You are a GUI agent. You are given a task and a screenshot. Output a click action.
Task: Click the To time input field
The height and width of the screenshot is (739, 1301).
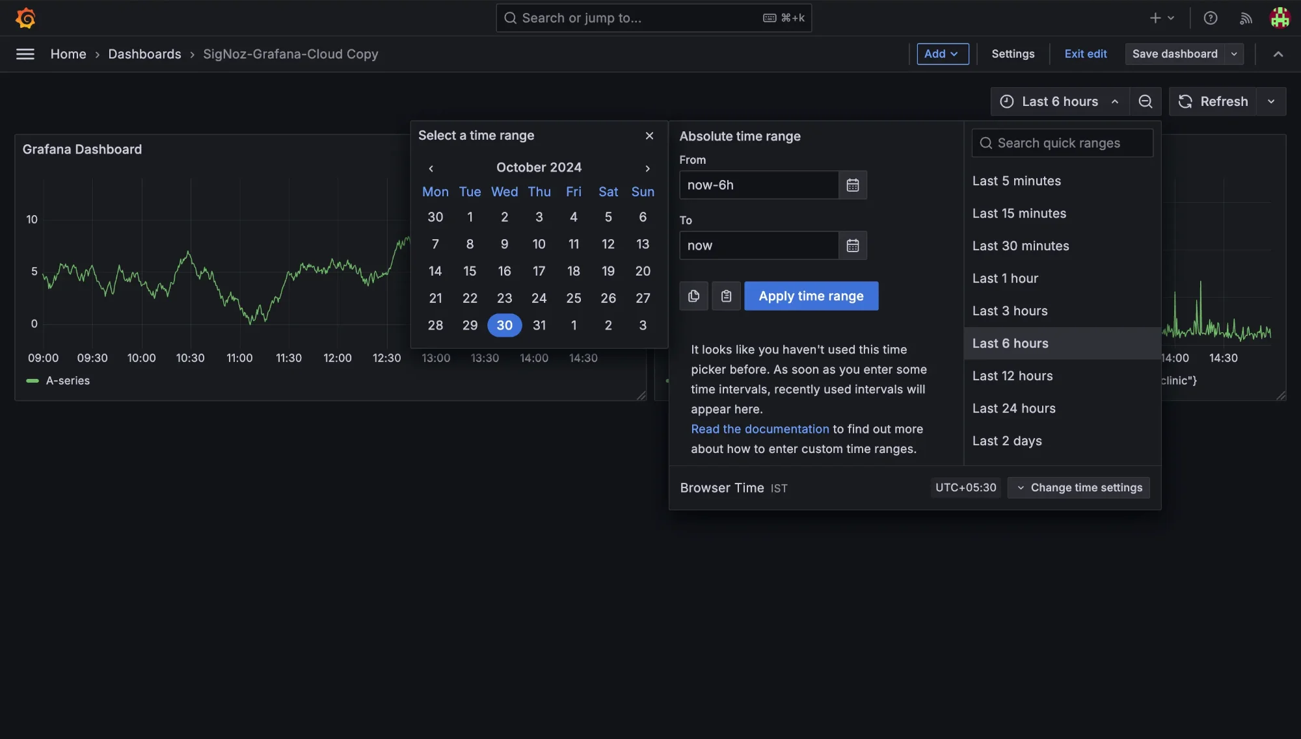pyautogui.click(x=759, y=246)
